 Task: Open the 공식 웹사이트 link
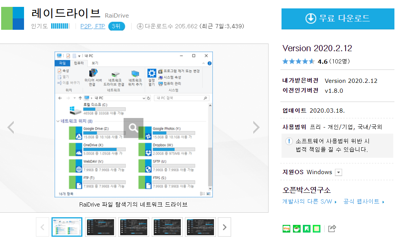pyautogui.click(x=364, y=202)
